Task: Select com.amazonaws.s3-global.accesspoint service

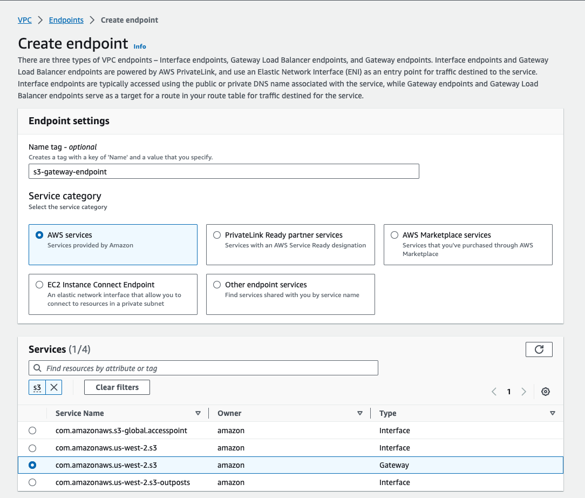Action: click(32, 430)
